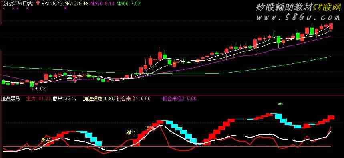Screen dimensions: 344x158
Task: Click the 追涨 signal marker in the indicator panel
Action: [x=150, y=128]
